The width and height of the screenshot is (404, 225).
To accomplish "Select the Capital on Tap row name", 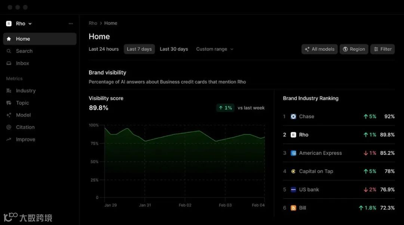I will pos(316,171).
